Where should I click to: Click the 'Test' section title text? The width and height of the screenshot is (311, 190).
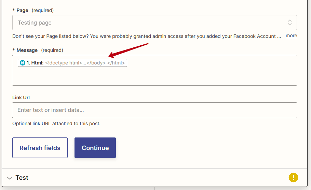(22, 178)
